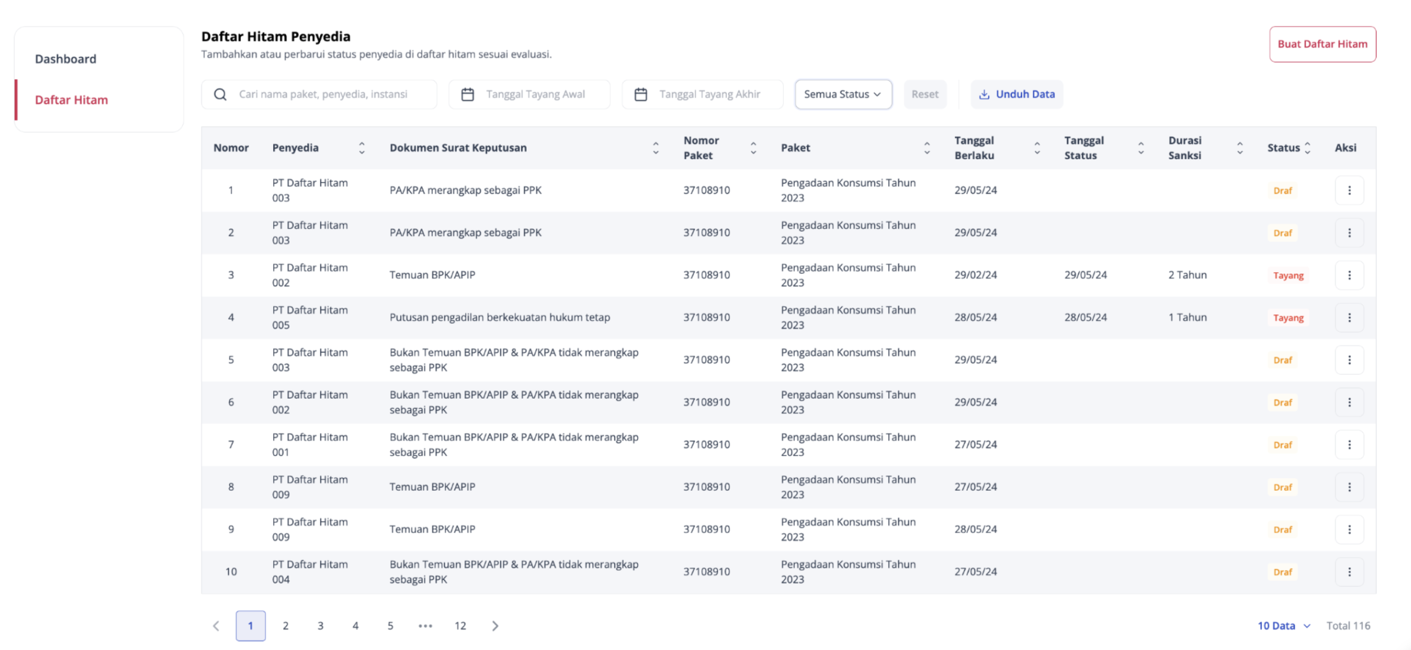This screenshot has height=650, width=1411.
Task: Sort by Durasi Sanksi column arrows
Action: (x=1239, y=148)
